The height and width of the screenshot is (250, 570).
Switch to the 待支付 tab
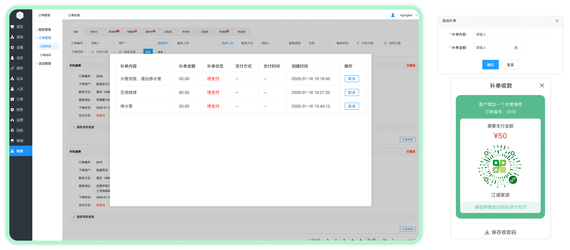pyautogui.click(x=94, y=32)
